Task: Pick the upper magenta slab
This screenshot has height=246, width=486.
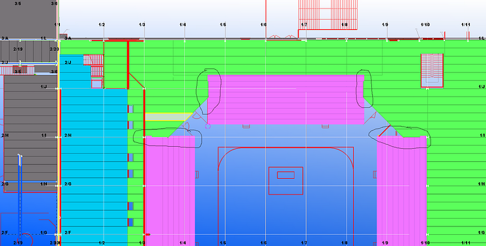Action: click(286, 99)
